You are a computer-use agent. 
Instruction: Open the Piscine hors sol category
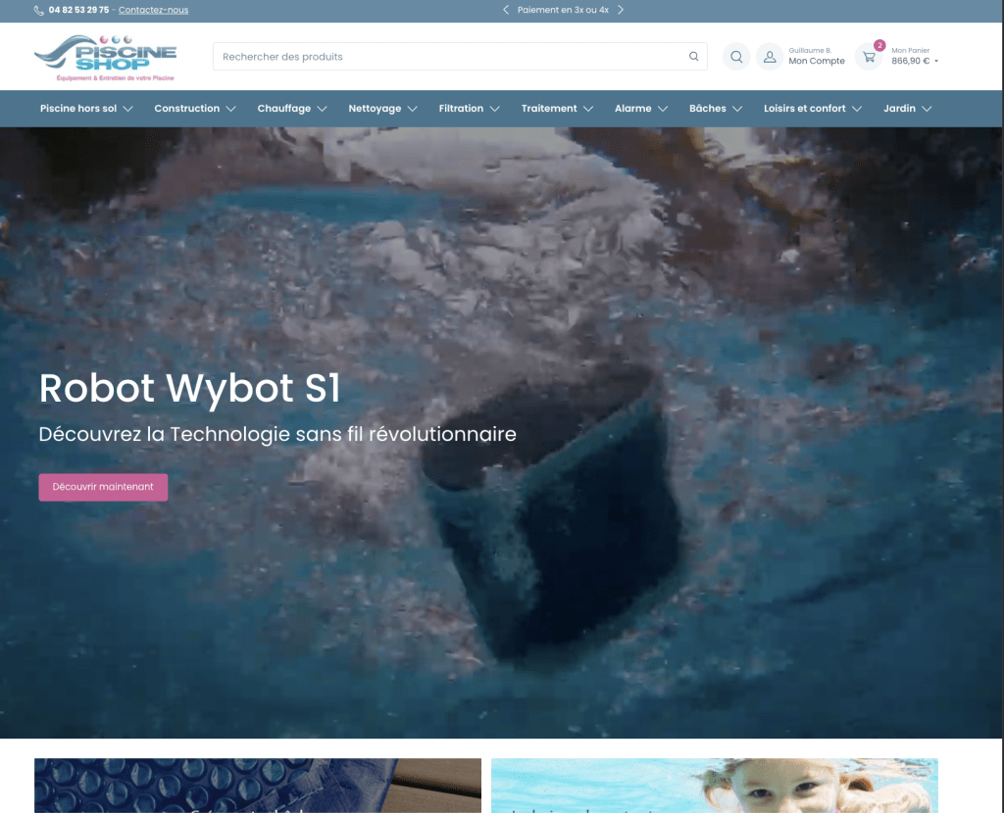[78, 109]
